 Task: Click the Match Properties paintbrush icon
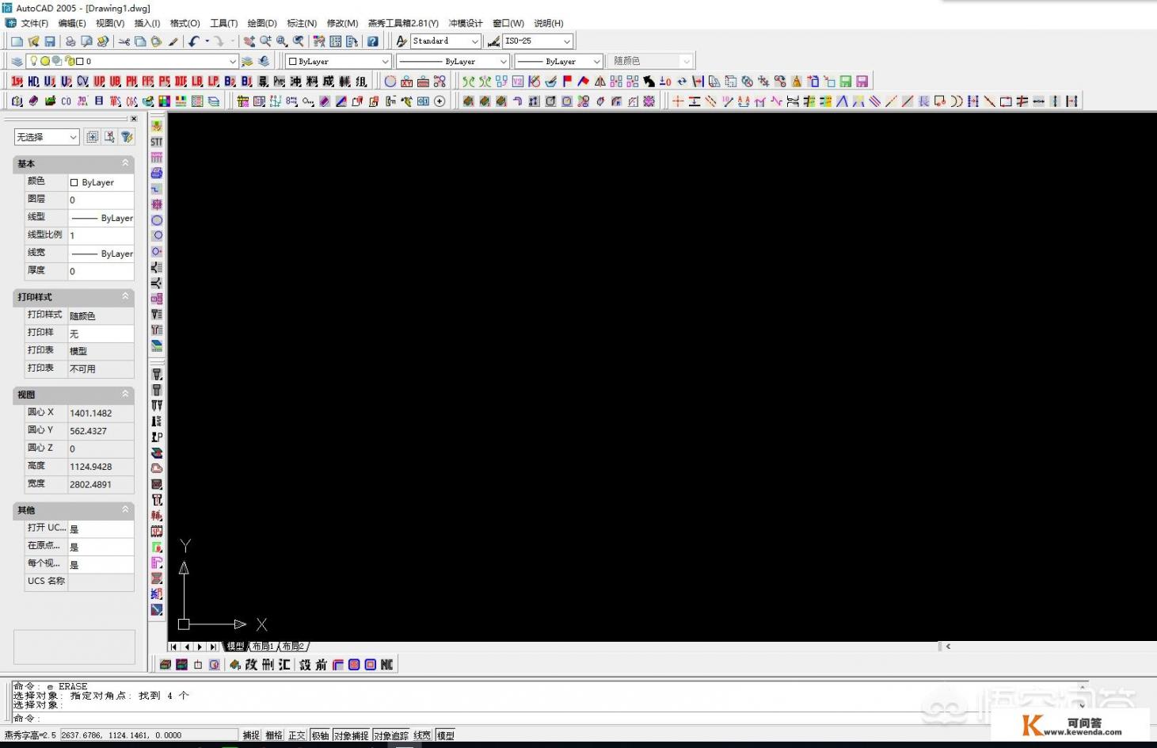click(x=173, y=41)
